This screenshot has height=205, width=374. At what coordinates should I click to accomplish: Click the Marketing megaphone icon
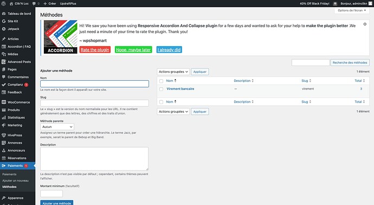[x=4, y=125]
